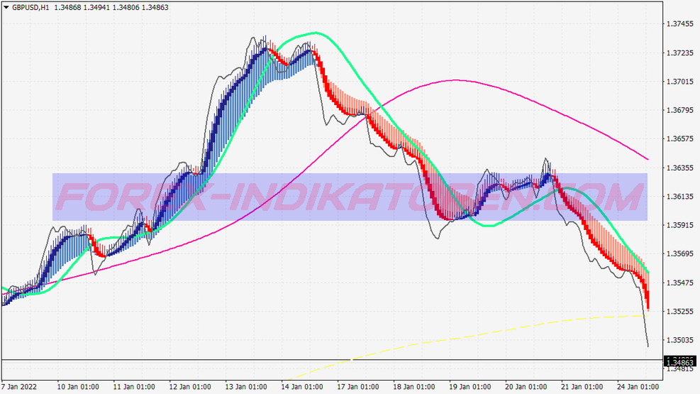The height and width of the screenshot is (394, 700).
Task: Select the 1.37455 price axis label
Action: coord(681,24)
